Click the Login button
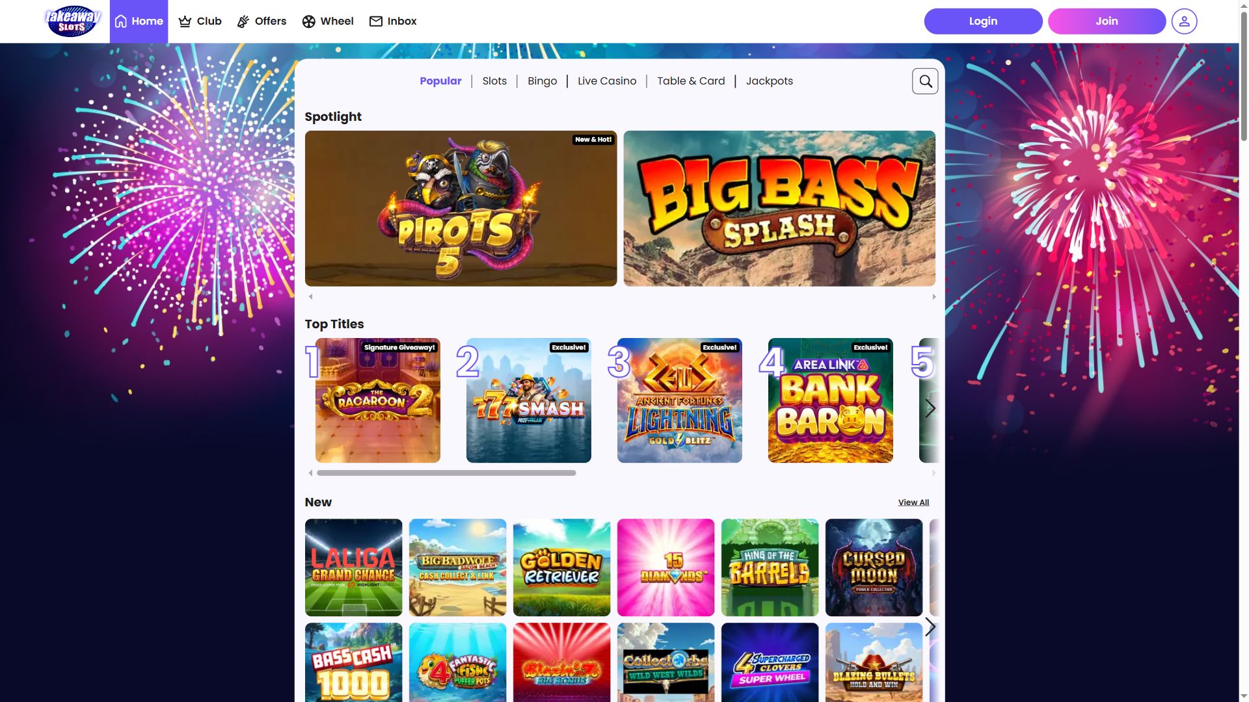 [983, 21]
